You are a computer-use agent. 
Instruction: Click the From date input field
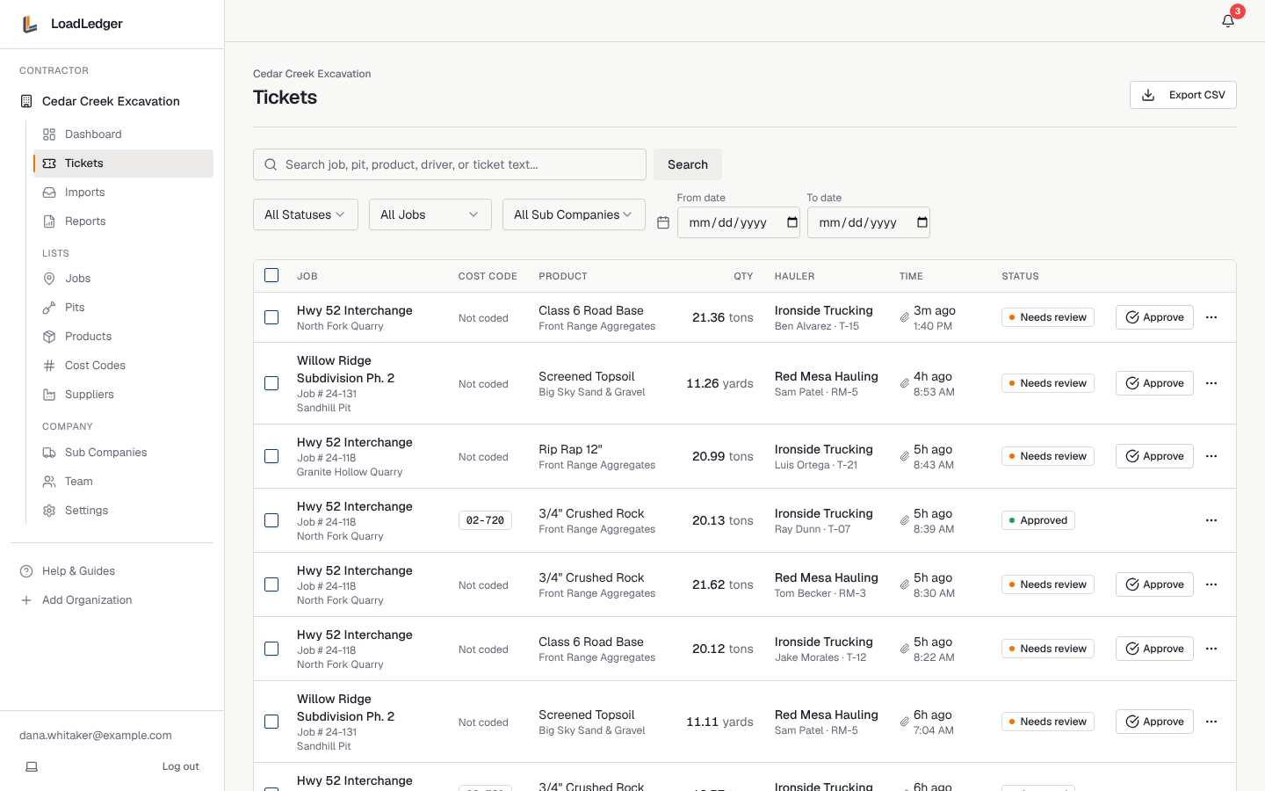click(x=739, y=222)
